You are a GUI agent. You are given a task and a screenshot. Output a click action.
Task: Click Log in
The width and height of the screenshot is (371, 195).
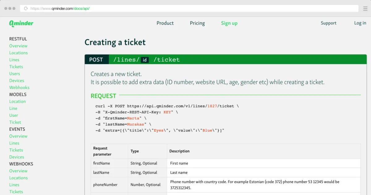pyautogui.click(x=360, y=23)
